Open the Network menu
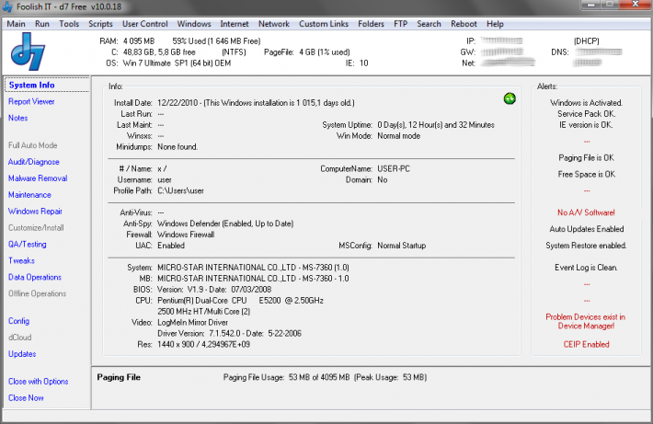The image size is (653, 424). coord(273,24)
